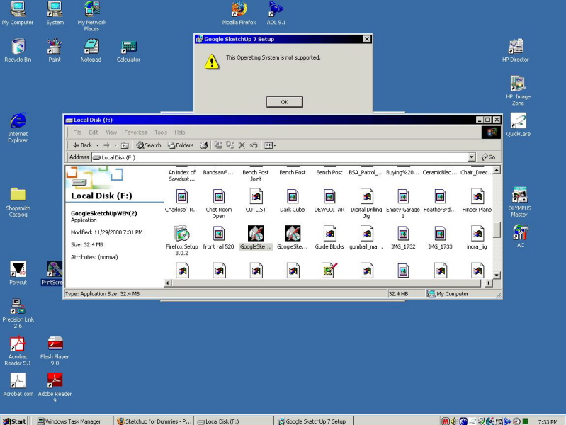
Task: Select the front rail 520 file
Action: 219,237
